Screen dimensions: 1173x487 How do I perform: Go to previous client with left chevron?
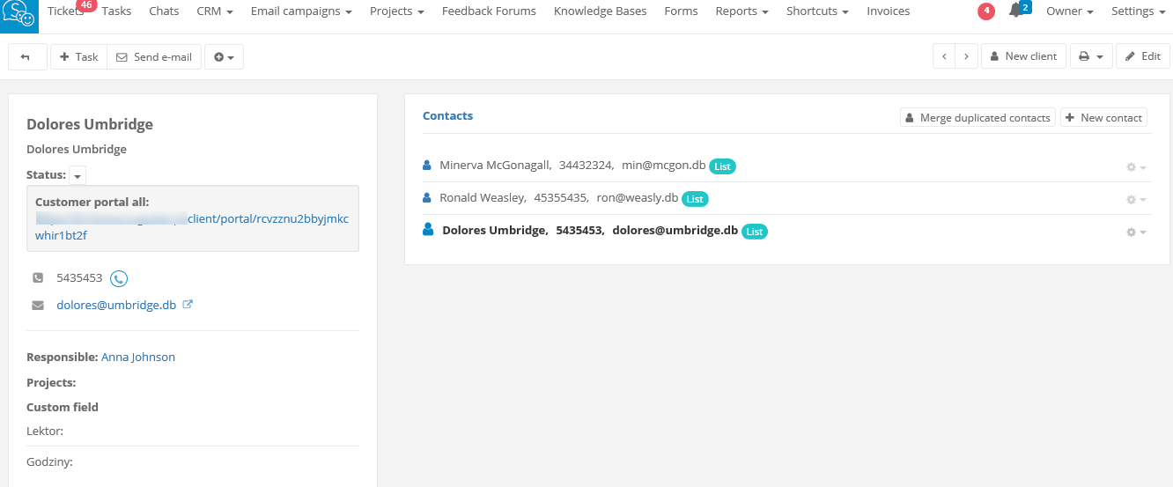point(944,57)
